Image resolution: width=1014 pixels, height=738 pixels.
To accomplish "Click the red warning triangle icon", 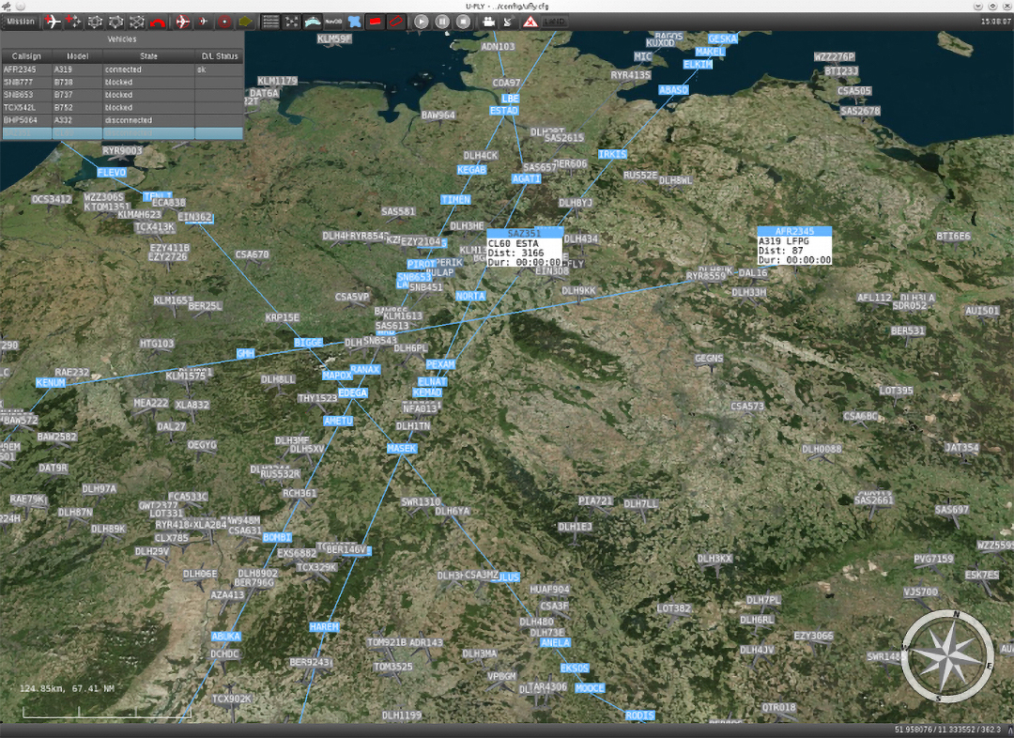I will click(530, 21).
